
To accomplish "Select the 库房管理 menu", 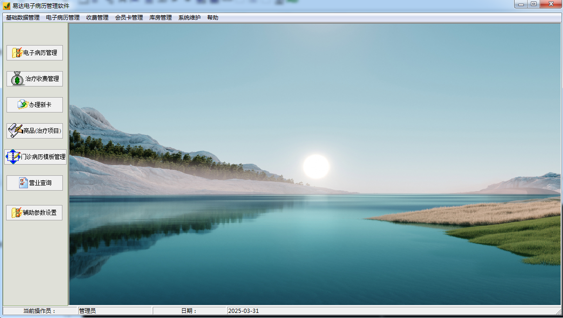I will (161, 18).
